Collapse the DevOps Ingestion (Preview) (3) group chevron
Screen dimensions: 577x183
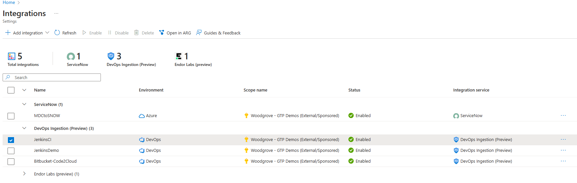[x=24, y=128]
